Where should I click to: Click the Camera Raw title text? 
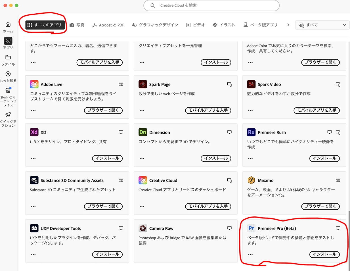coord(161,228)
